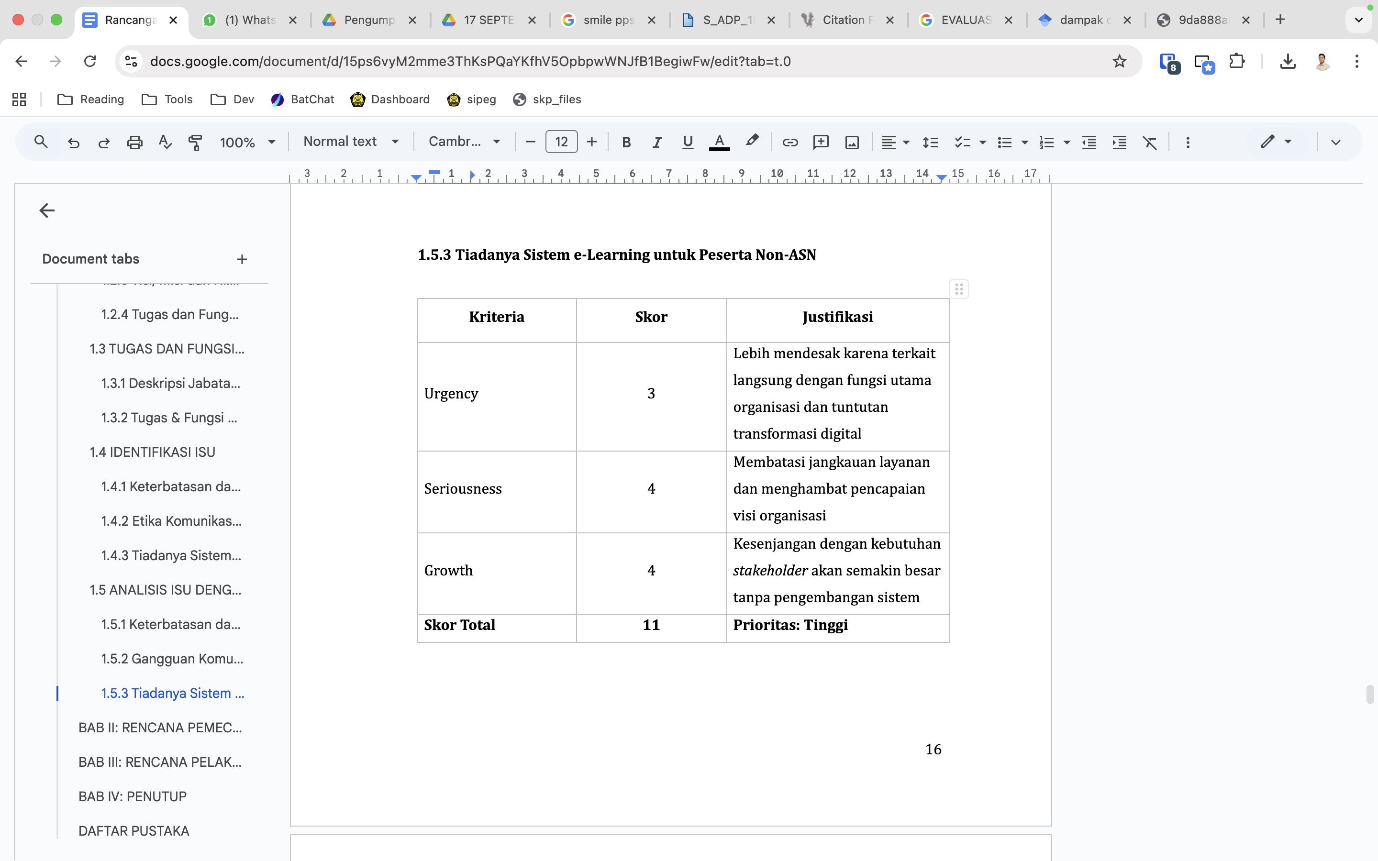
Task: Open the text color picker
Action: coord(719,142)
